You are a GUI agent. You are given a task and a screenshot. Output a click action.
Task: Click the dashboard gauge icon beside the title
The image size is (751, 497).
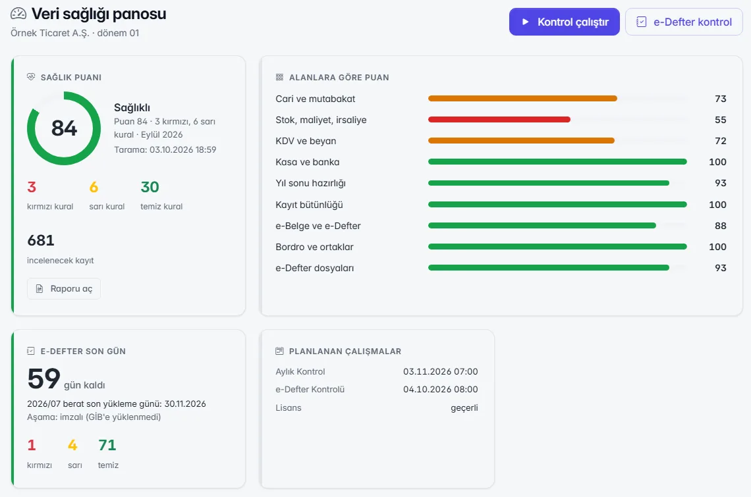click(x=18, y=14)
